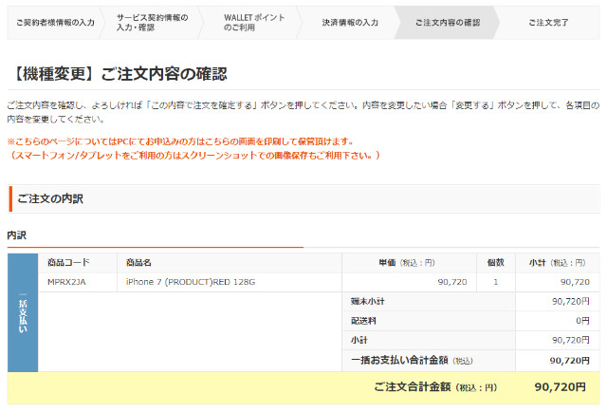Viewport: 607px width, 412px height.
Task: Click the 単価 (税込:円) column header
Action: [407, 263]
